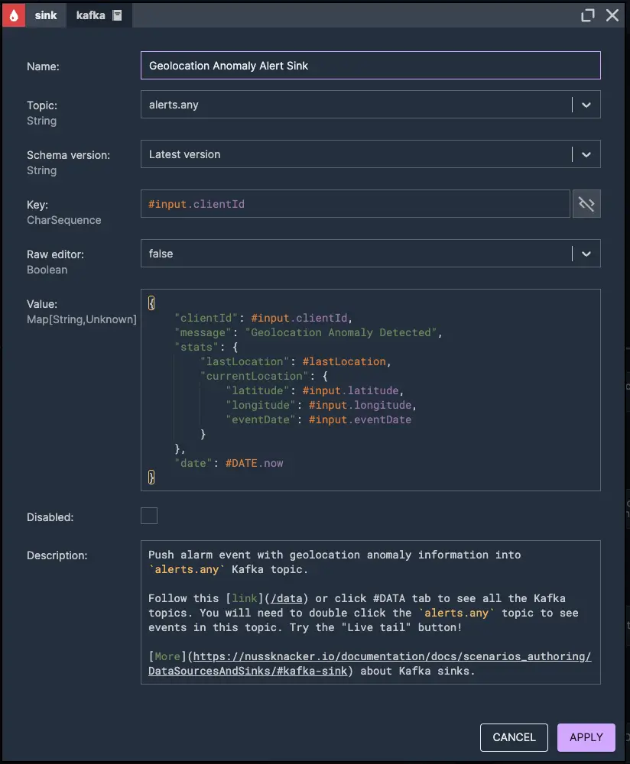Click into the Key expression field
Viewport: 630px width, 764px height.
(x=356, y=204)
